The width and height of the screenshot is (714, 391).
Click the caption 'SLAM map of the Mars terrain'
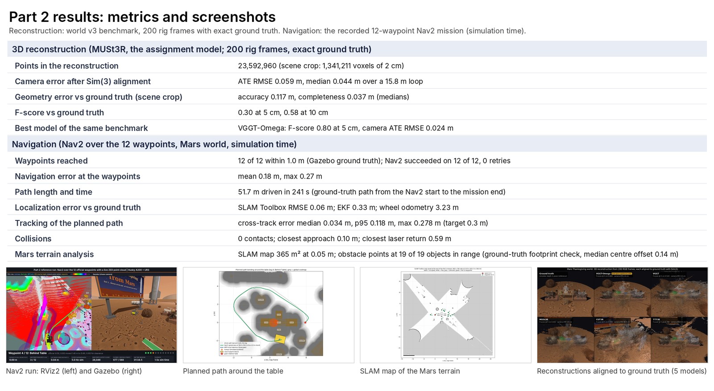tap(410, 371)
